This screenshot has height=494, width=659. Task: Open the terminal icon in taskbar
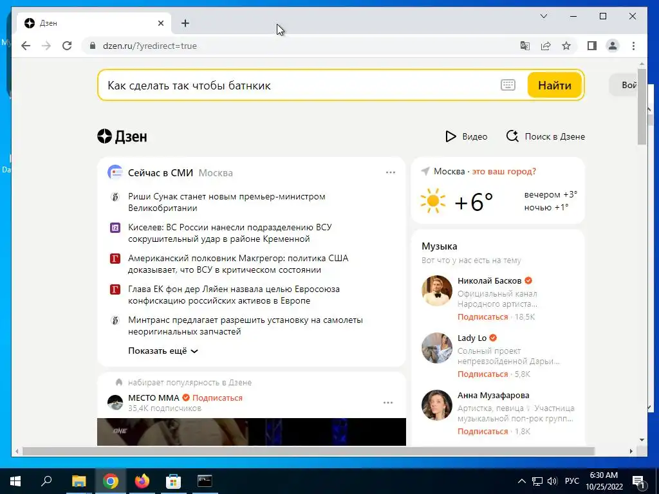[x=205, y=481]
